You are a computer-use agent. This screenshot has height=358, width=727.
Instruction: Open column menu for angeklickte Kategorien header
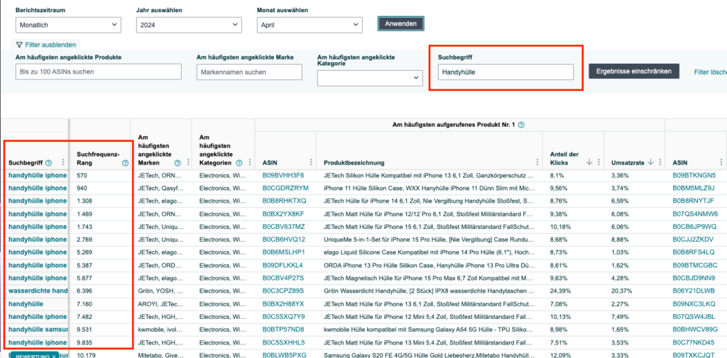tap(250, 162)
